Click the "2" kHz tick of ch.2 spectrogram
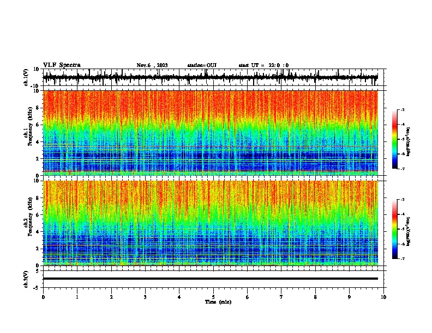The image size is (432, 333). click(x=38, y=249)
